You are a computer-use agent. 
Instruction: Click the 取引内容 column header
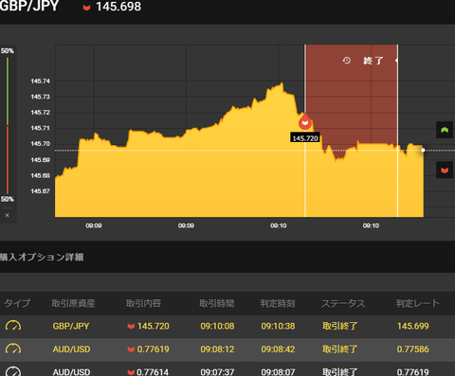point(143,303)
